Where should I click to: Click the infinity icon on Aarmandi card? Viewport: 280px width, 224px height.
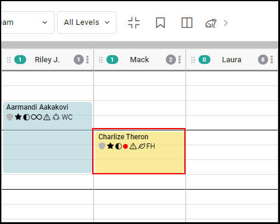pyautogui.click(x=36, y=117)
